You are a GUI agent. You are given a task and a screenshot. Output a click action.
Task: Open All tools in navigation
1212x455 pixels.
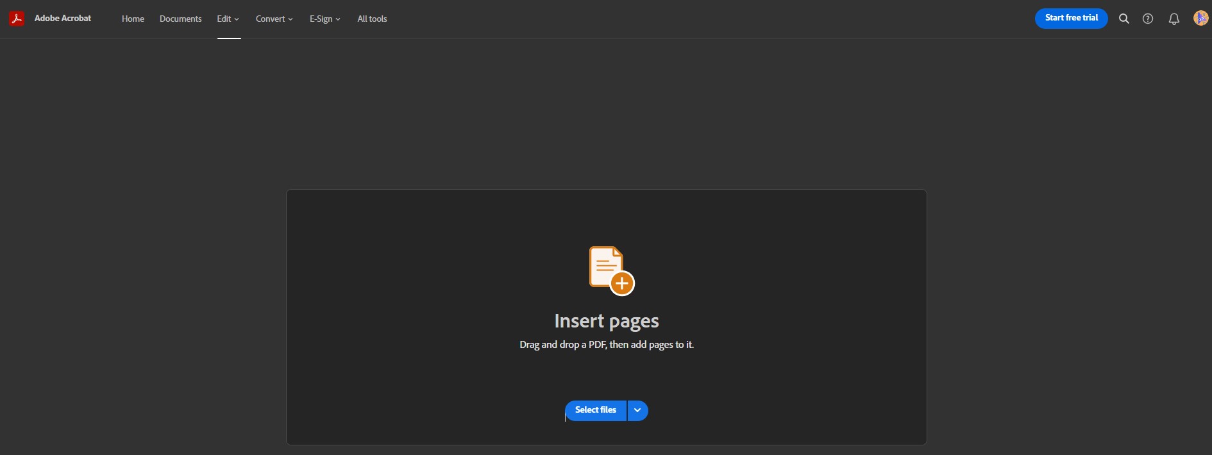point(372,19)
